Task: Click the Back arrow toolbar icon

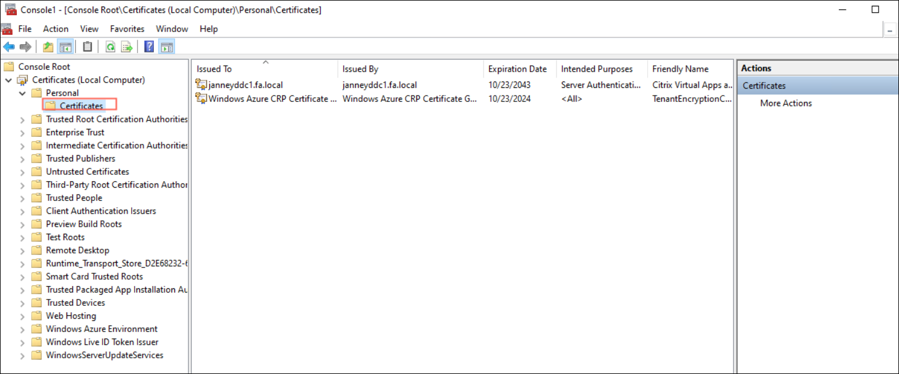Action: coord(9,47)
